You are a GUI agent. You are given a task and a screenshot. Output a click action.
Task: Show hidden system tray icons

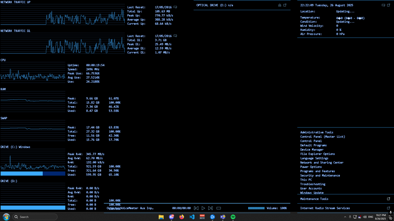click(345, 217)
